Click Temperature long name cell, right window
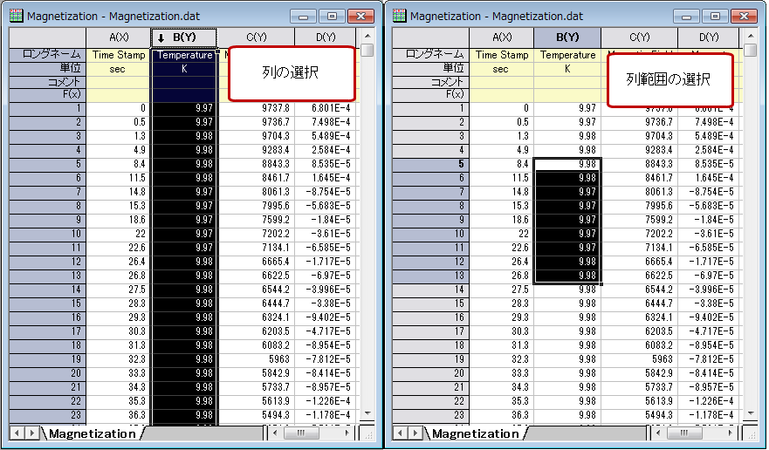Screen dimensions: 769x450 pyautogui.click(x=567, y=55)
